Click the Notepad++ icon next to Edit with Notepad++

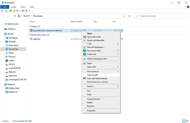click(85, 47)
